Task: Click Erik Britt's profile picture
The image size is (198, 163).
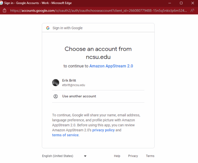Action: pos(56,83)
